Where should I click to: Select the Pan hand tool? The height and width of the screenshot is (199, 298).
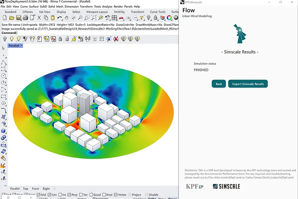coord(66,18)
